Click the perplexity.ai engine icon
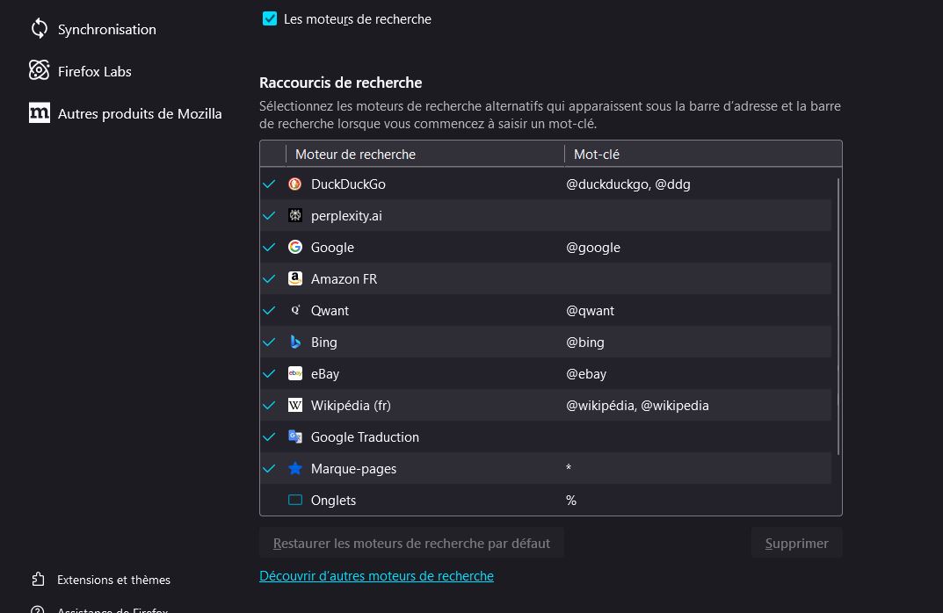Image resolution: width=943 pixels, height=613 pixels. point(294,215)
